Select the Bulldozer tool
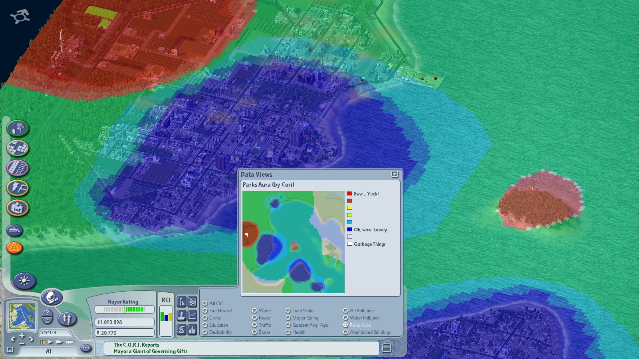The width and height of the screenshot is (639, 359). (x=15, y=230)
